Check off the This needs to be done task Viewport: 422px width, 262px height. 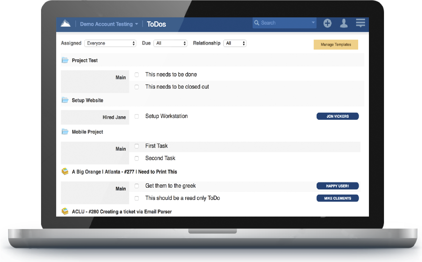pyautogui.click(x=136, y=75)
